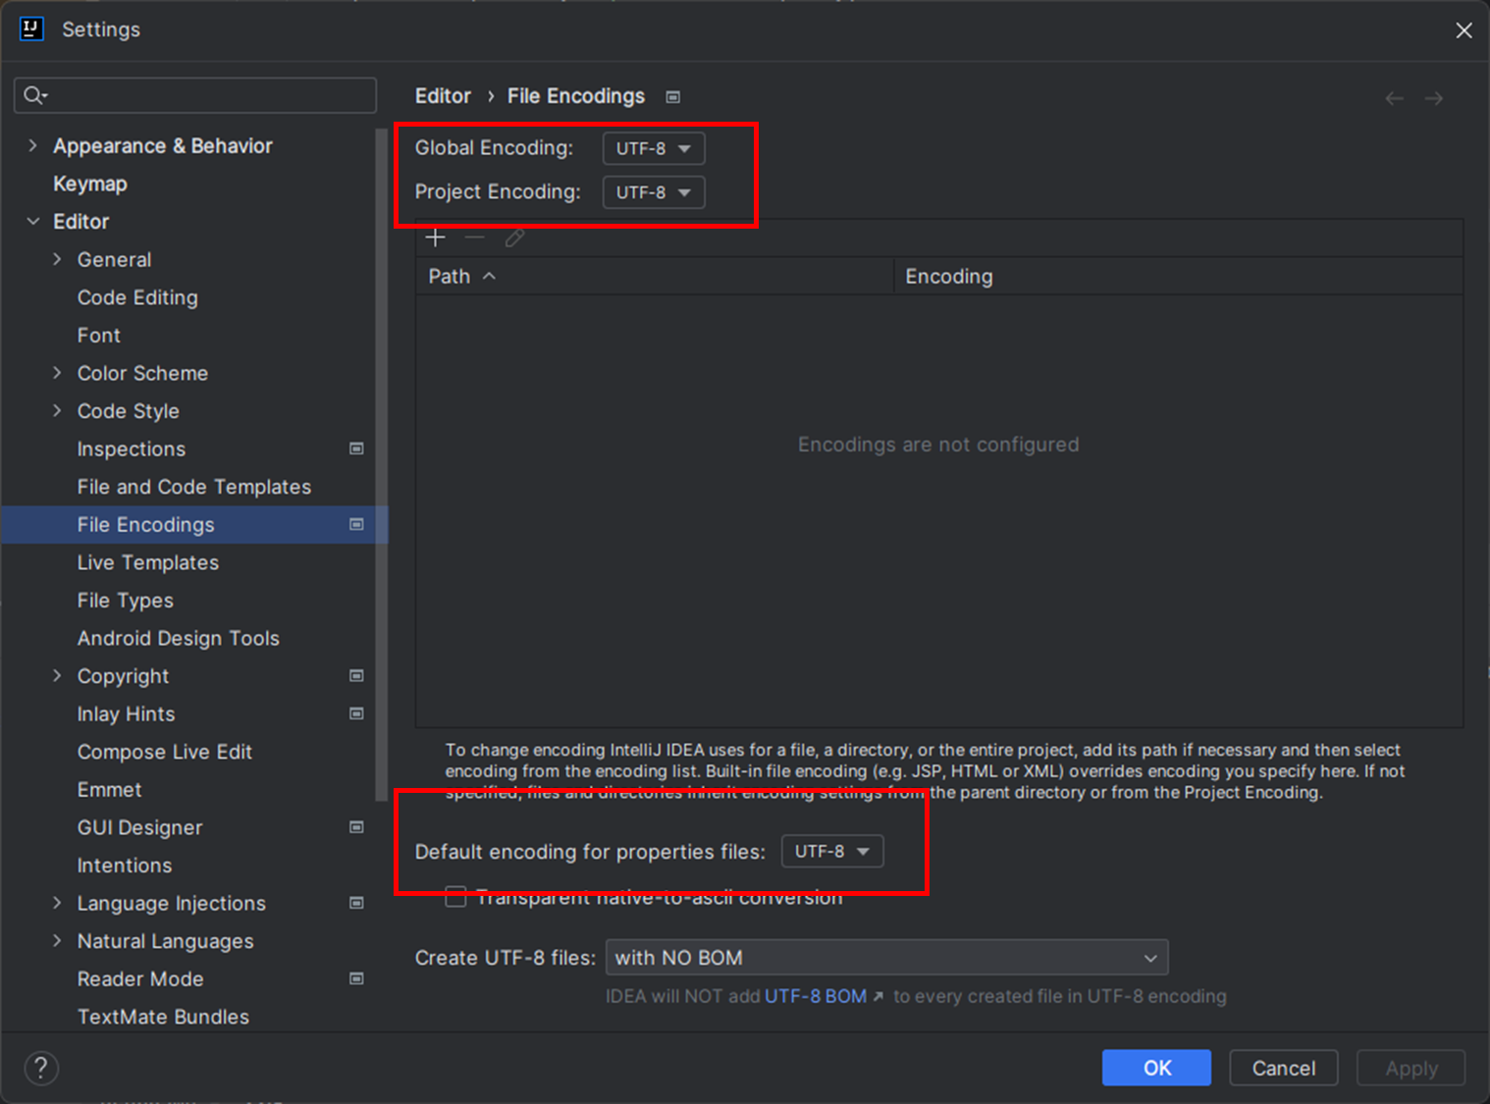Open Default encoding for properties files dropdown

coord(832,851)
